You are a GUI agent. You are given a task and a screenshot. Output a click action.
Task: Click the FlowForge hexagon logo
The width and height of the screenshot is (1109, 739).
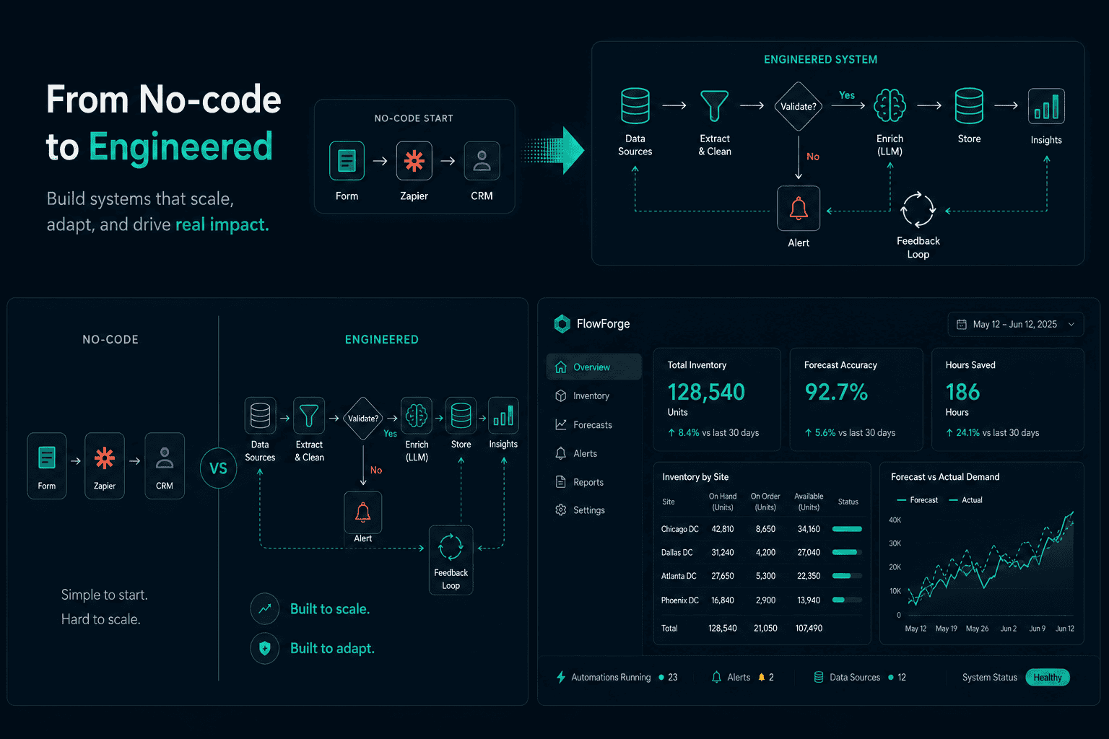point(562,324)
